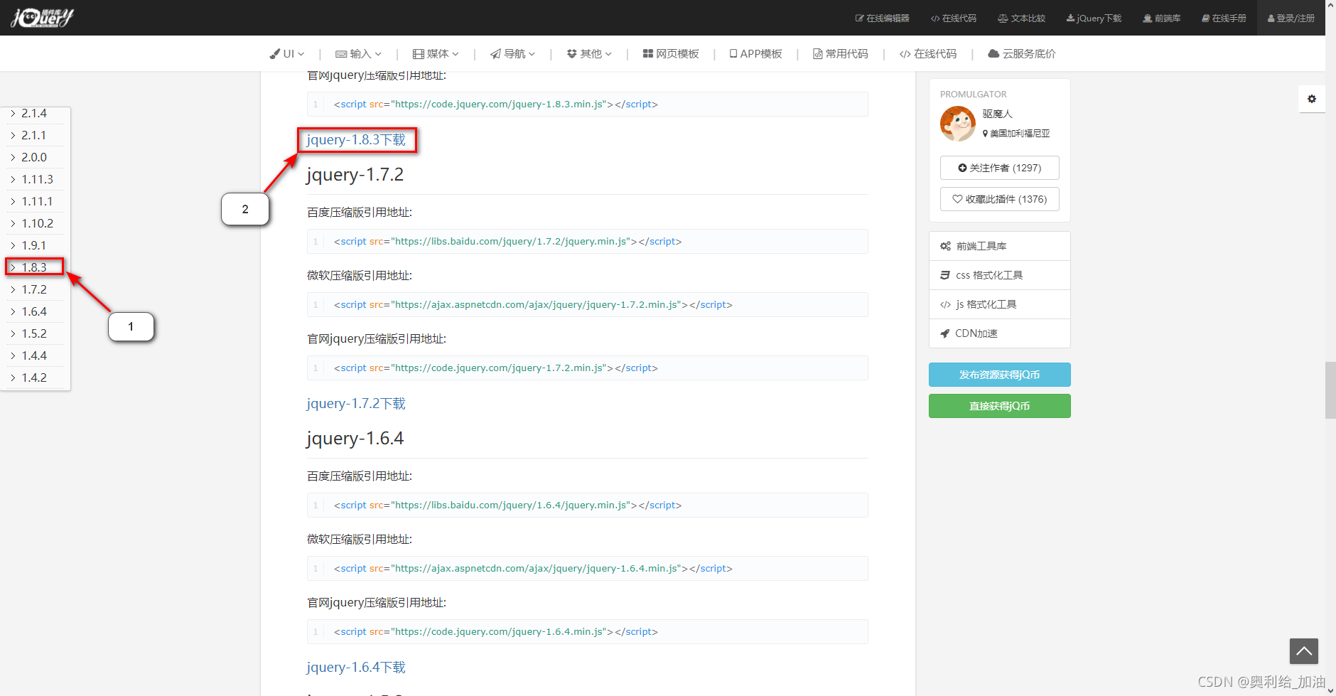
Task: Click the back-to-top arrow button
Action: [x=1304, y=651]
